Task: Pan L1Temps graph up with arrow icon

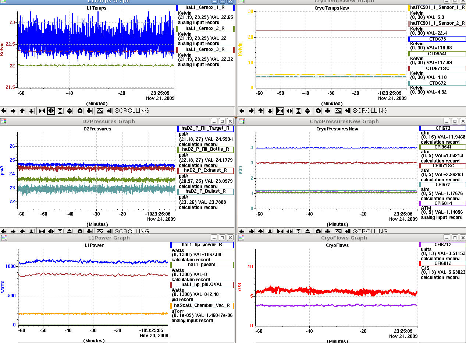Action: click(22, 111)
